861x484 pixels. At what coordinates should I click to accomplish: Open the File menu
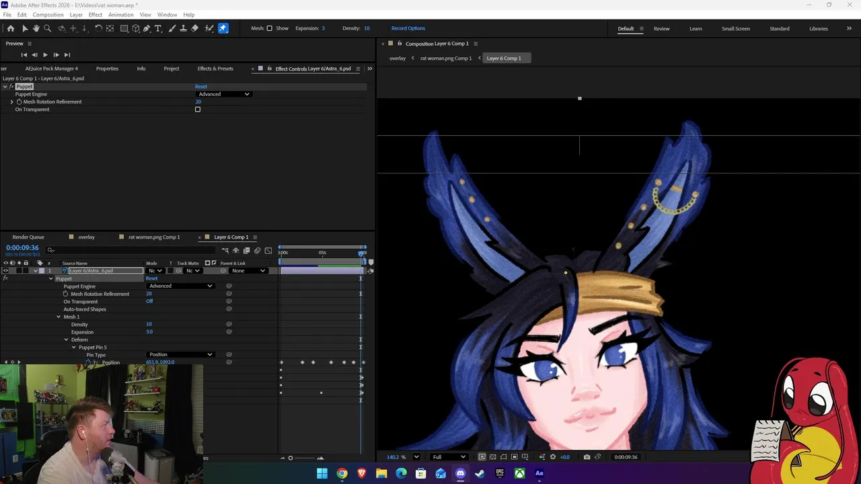[x=7, y=15]
